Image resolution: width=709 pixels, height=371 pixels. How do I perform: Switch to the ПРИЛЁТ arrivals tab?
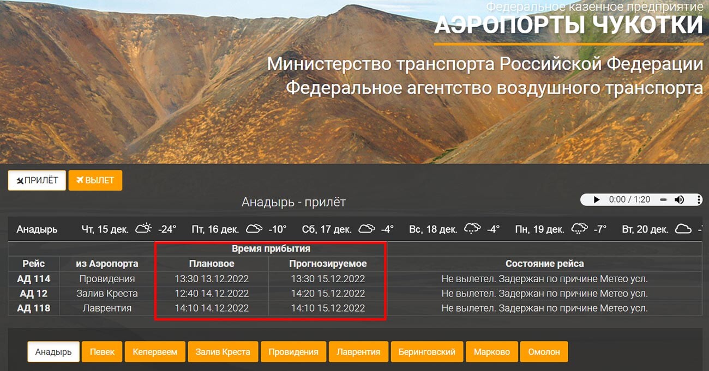(x=37, y=180)
